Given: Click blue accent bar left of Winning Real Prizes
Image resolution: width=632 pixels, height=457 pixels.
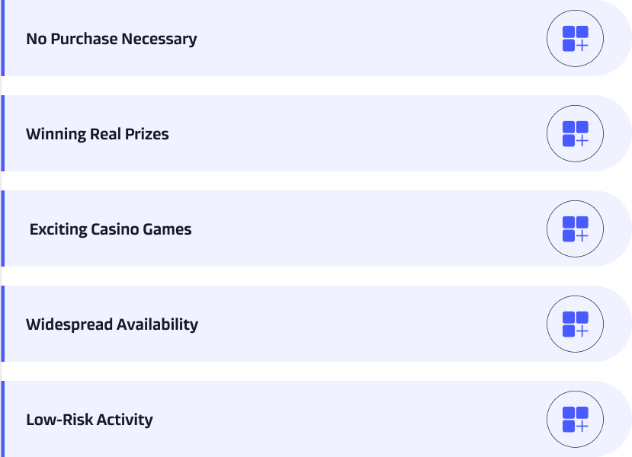Looking at the screenshot, I should pos(3,133).
